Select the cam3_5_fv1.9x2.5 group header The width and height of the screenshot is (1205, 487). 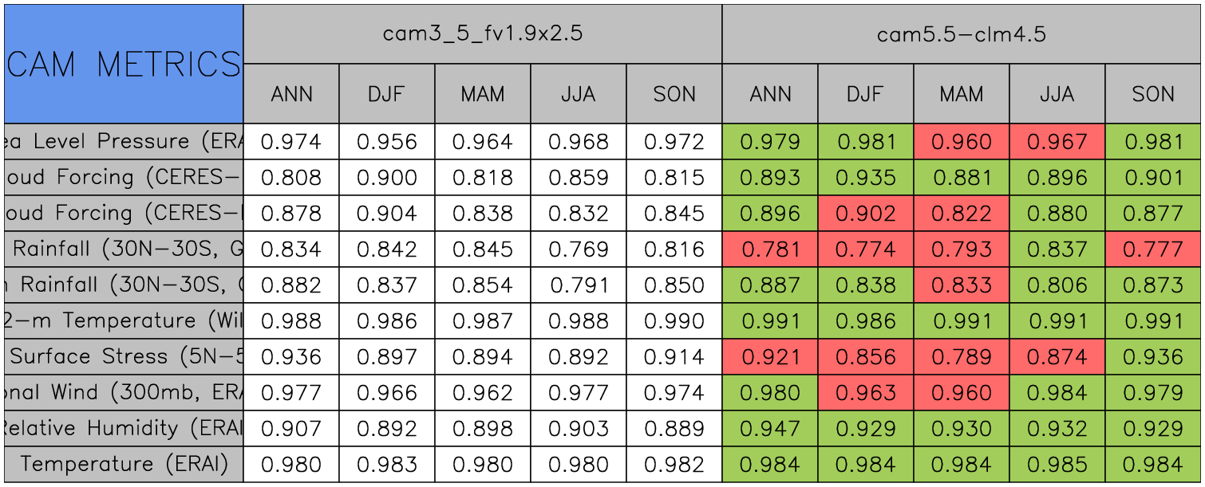[x=482, y=34]
